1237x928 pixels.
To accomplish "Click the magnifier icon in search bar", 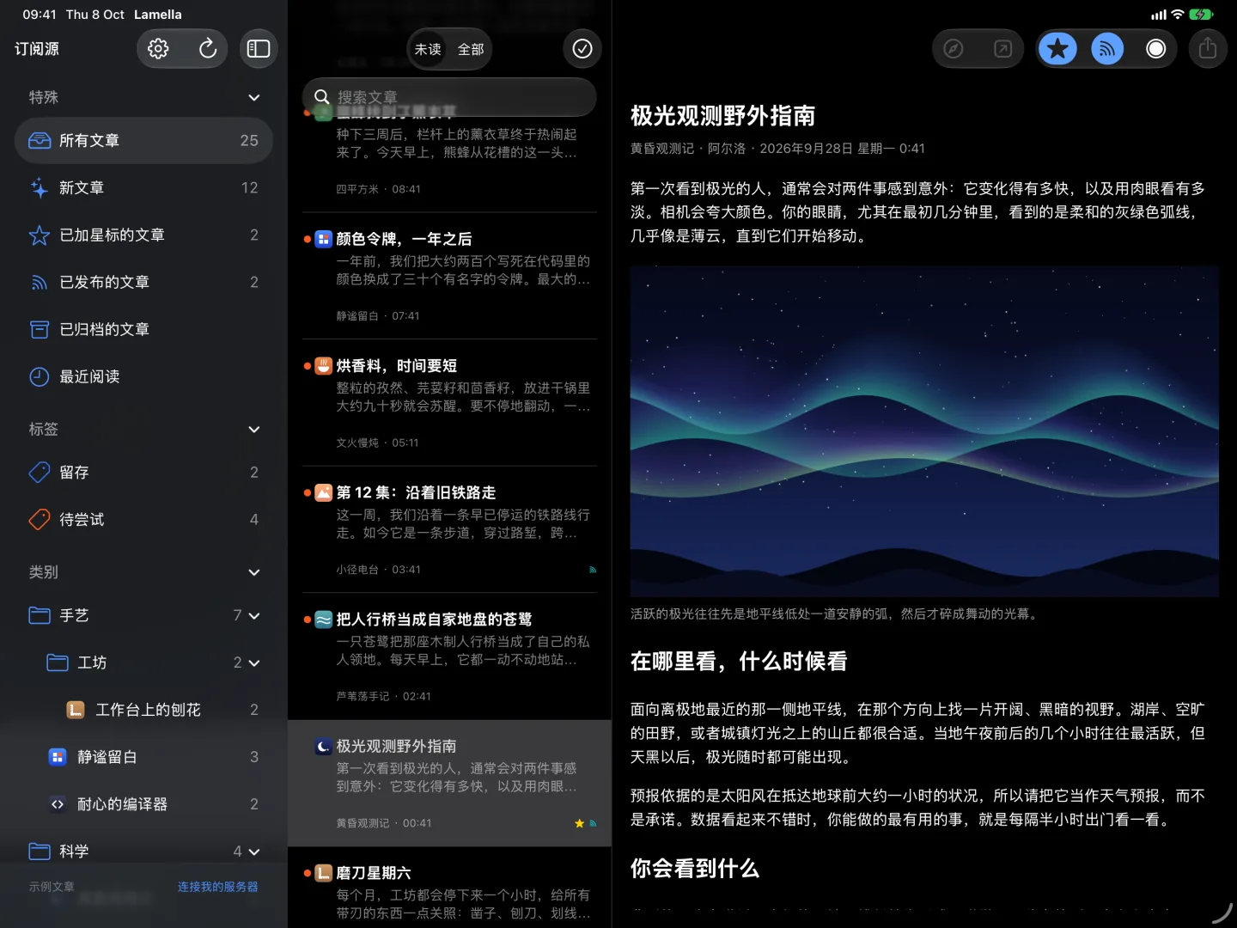I will (322, 97).
